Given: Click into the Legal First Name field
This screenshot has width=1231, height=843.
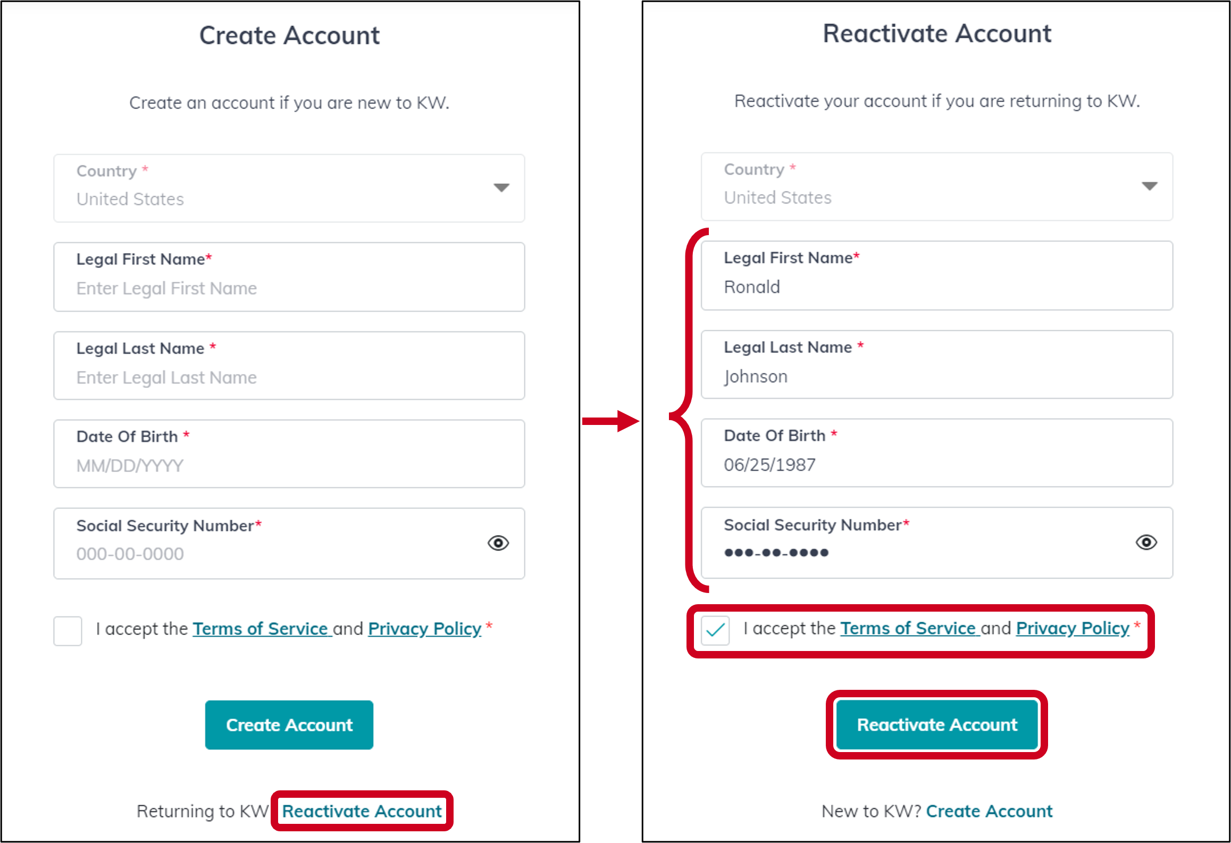Looking at the screenshot, I should tap(289, 288).
